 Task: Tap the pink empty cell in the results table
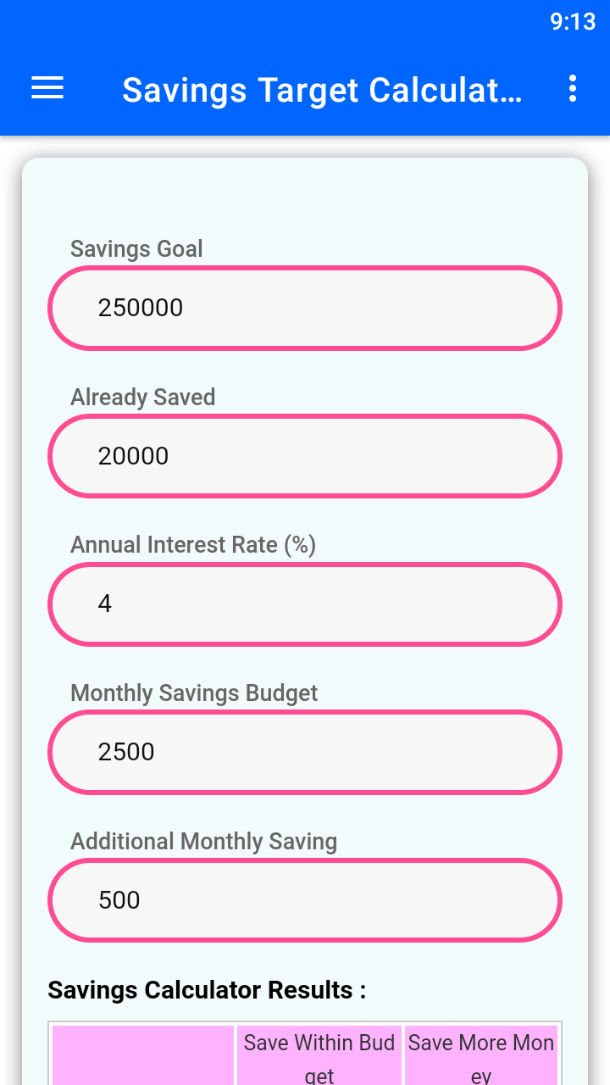click(143, 1056)
